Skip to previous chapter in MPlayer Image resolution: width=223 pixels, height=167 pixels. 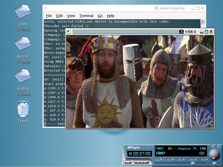[x=136, y=162]
